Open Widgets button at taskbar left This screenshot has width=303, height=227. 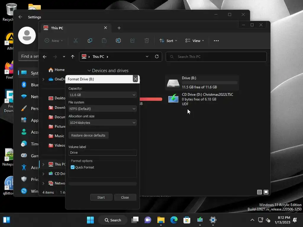pyautogui.click(x=7, y=220)
